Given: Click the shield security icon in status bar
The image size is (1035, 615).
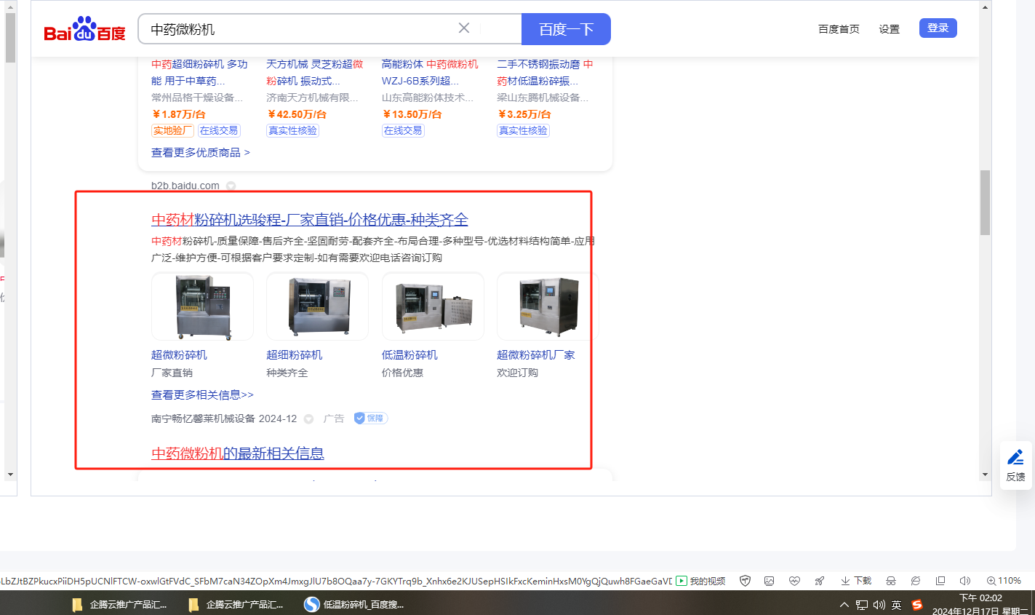Looking at the screenshot, I should click(x=745, y=581).
